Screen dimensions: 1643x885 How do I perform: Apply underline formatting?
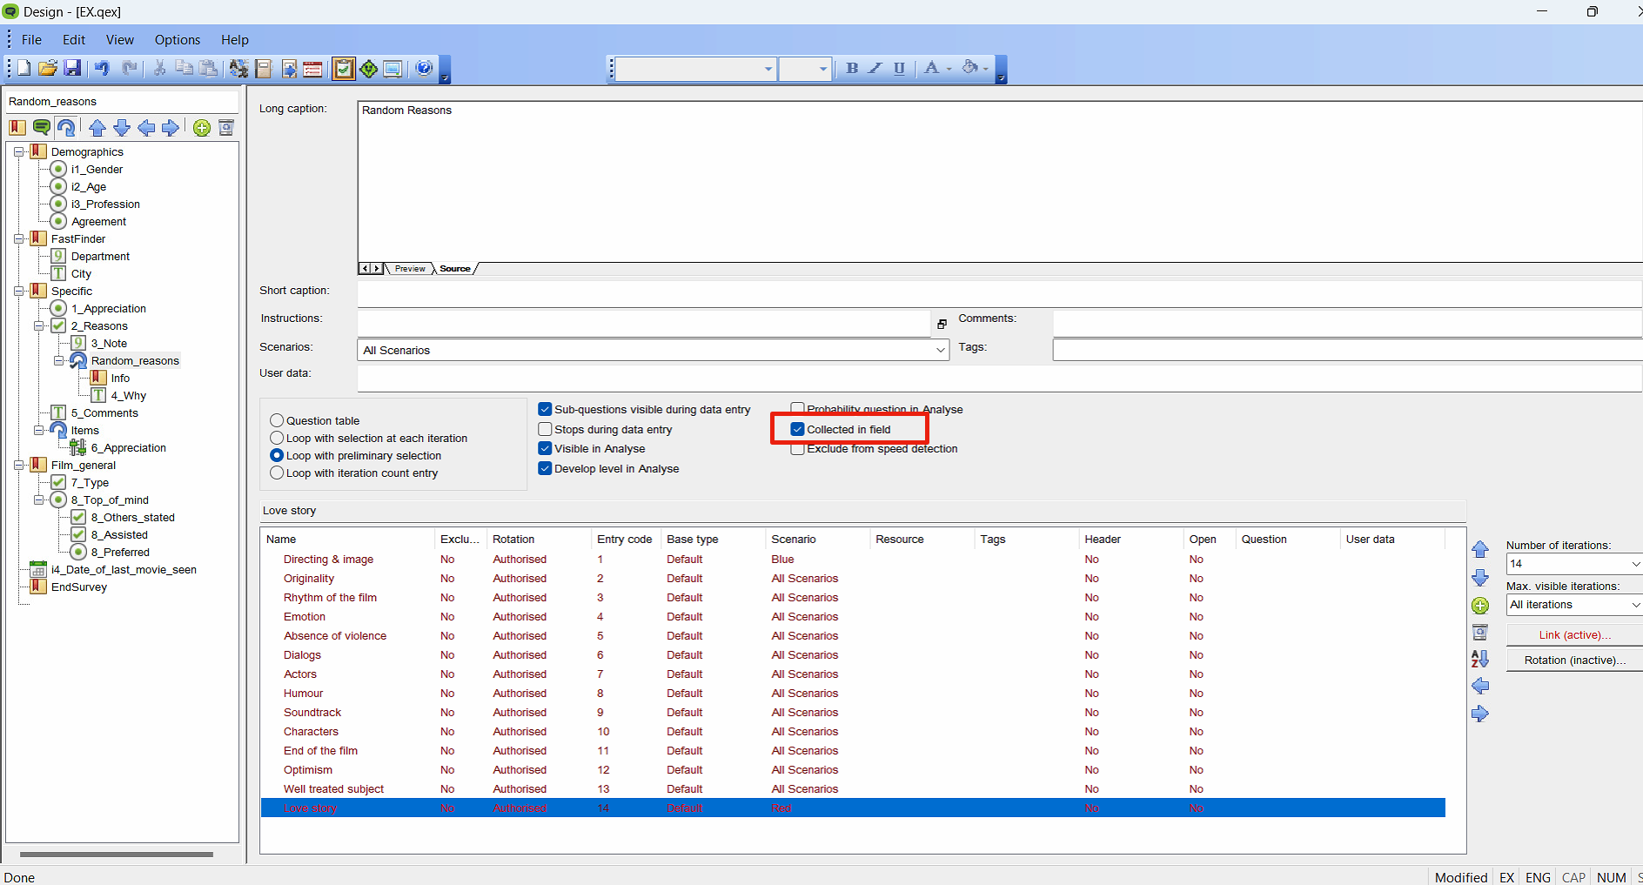[x=899, y=68]
